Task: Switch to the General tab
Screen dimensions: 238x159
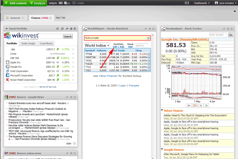Action: 15,18
